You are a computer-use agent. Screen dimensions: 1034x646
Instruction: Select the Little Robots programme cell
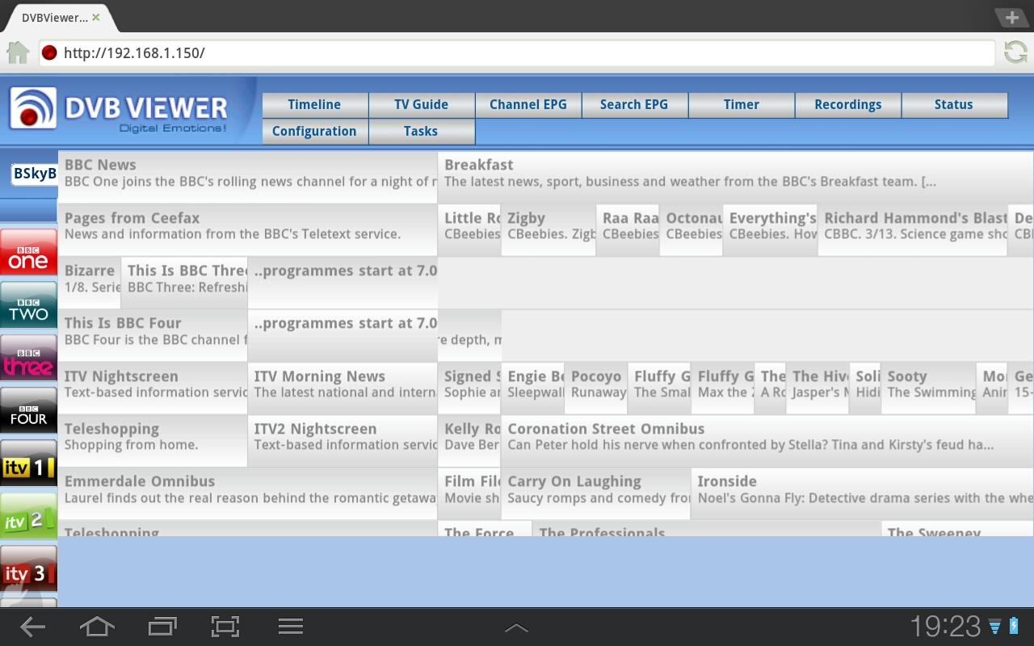pyautogui.click(x=469, y=229)
